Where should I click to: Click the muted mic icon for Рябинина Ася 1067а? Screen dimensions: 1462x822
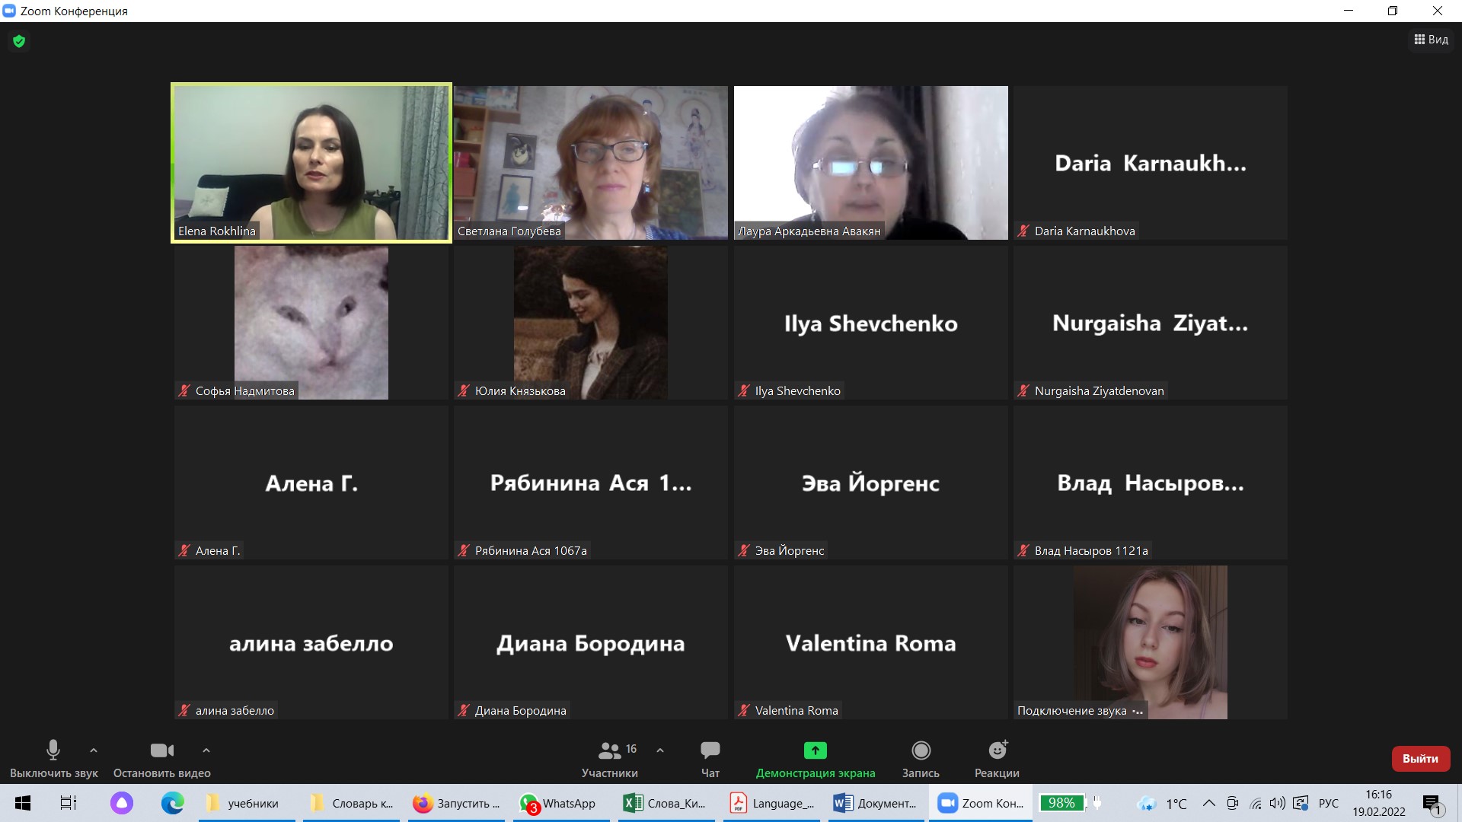pyautogui.click(x=464, y=550)
